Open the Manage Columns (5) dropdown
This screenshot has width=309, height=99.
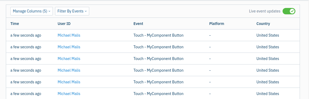click(x=32, y=11)
